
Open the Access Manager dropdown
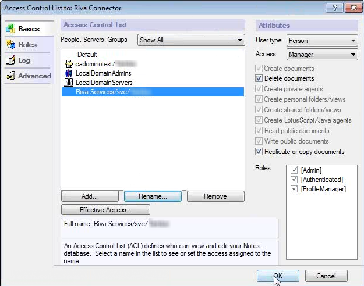click(x=322, y=55)
